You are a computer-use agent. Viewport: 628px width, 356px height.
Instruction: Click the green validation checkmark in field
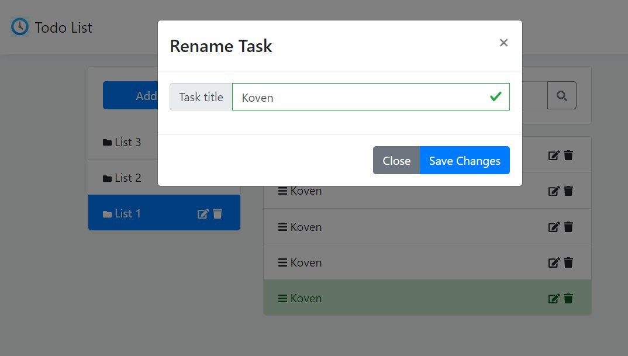495,96
